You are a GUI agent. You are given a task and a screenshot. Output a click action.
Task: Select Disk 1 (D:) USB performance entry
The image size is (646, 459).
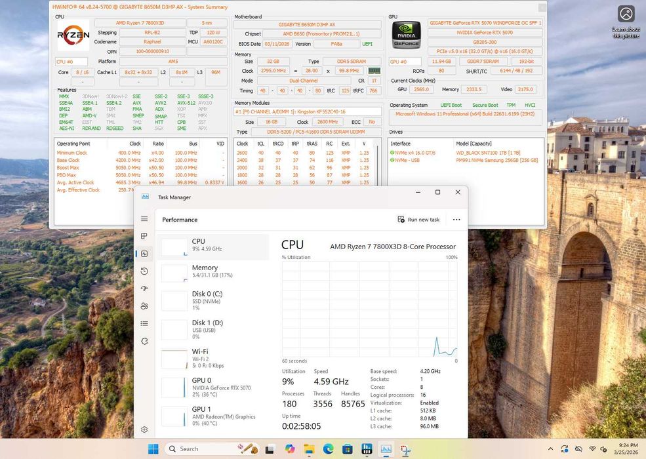213,330
